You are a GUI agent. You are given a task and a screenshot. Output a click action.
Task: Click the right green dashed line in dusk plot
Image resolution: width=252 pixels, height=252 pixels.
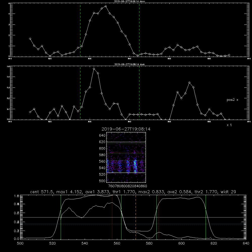[x=139, y=93]
